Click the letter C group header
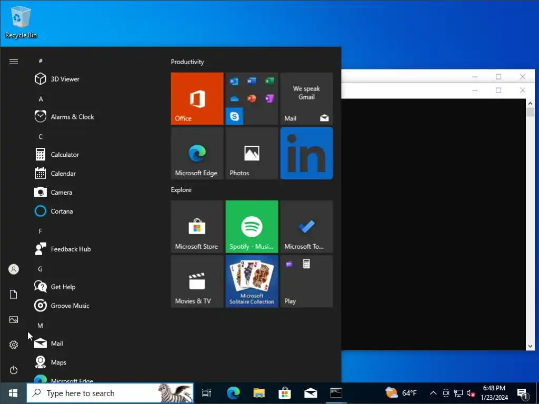The height and width of the screenshot is (404, 539). point(41,137)
